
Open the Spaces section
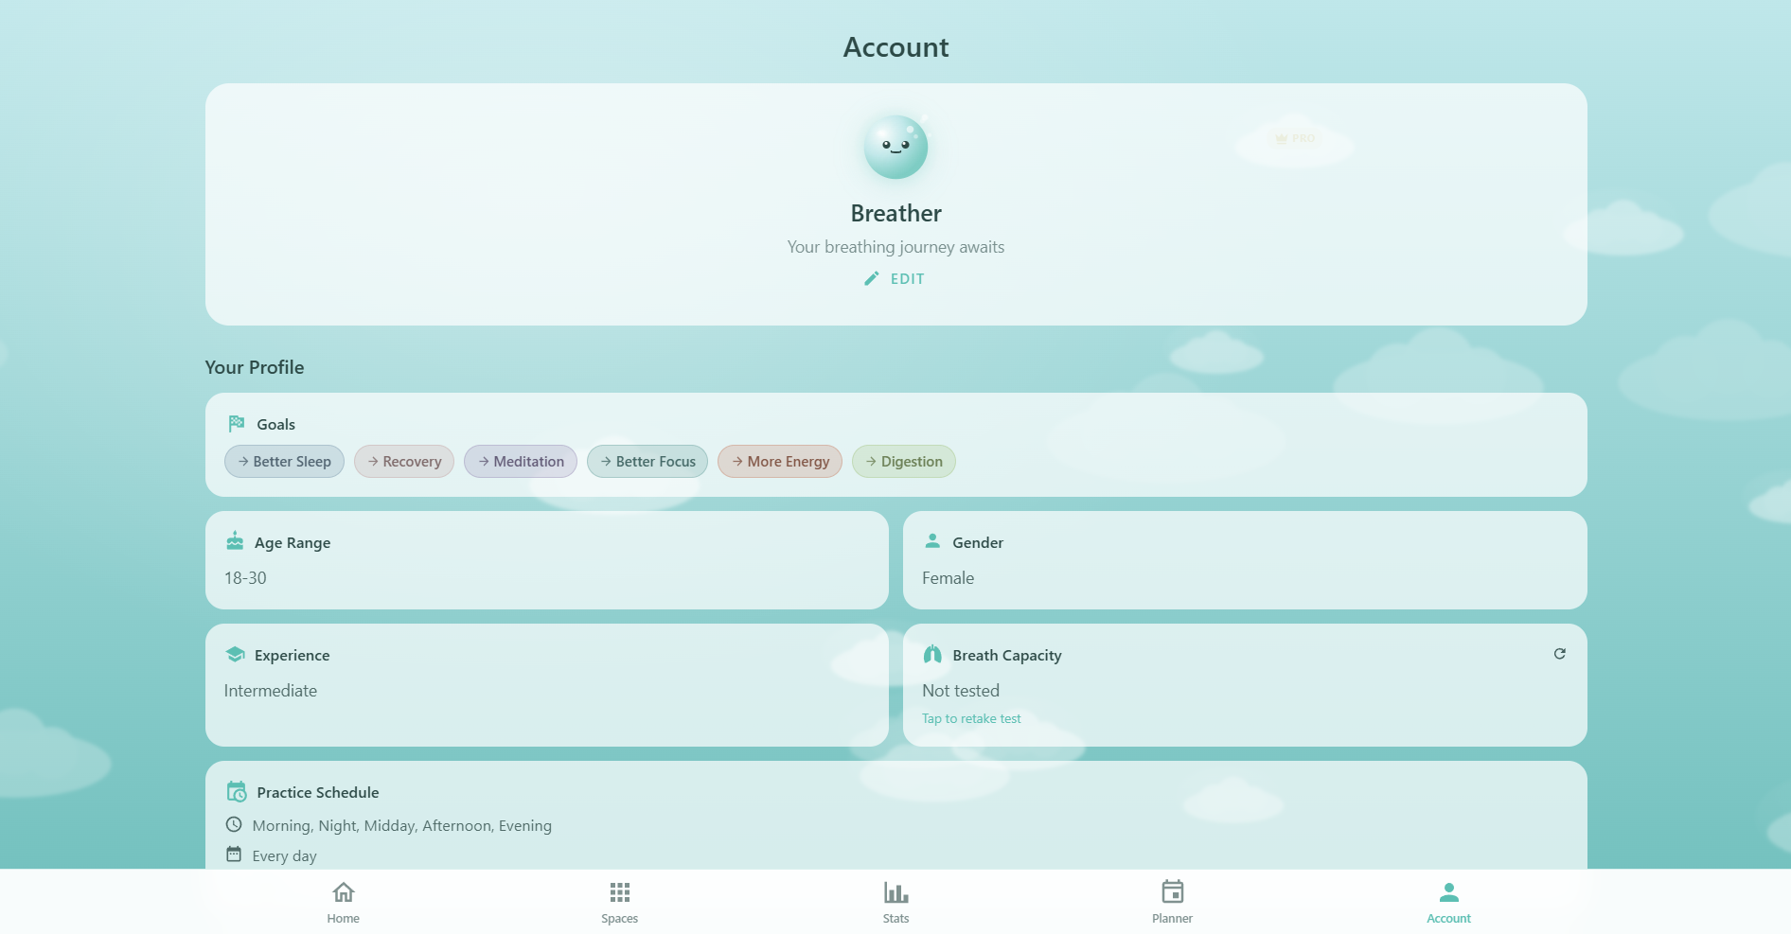point(619,900)
